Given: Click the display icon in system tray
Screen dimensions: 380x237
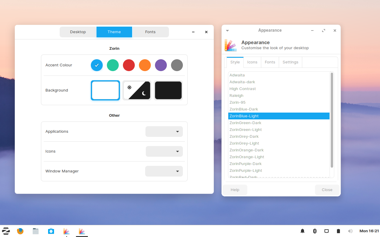Looking at the screenshot, I should (x=327, y=231).
